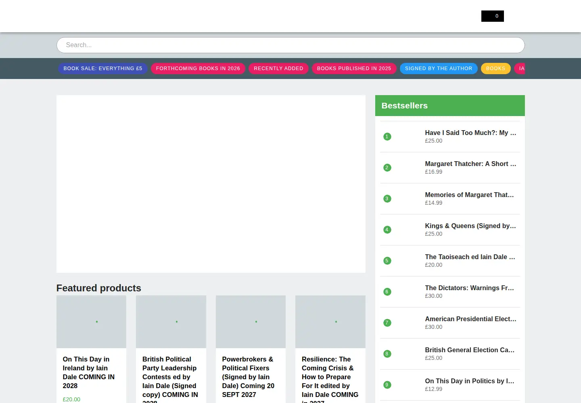Click the £20.00 price under On This Day in Ireland

click(71, 399)
